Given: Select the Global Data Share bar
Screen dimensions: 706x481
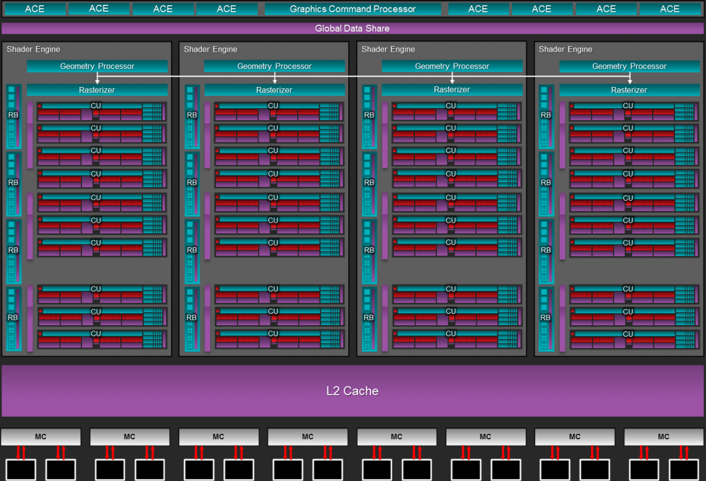Looking at the screenshot, I should click(x=352, y=28).
